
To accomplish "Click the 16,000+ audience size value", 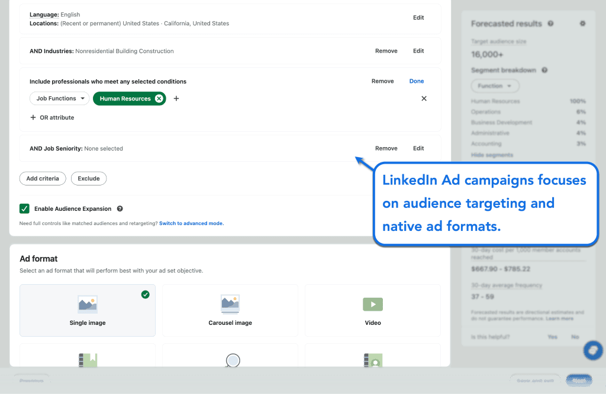I will coord(487,54).
